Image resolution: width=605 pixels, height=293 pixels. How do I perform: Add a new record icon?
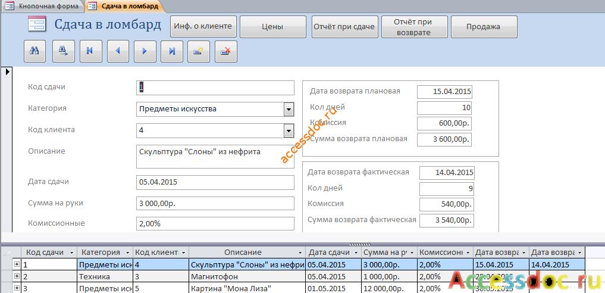(199, 51)
